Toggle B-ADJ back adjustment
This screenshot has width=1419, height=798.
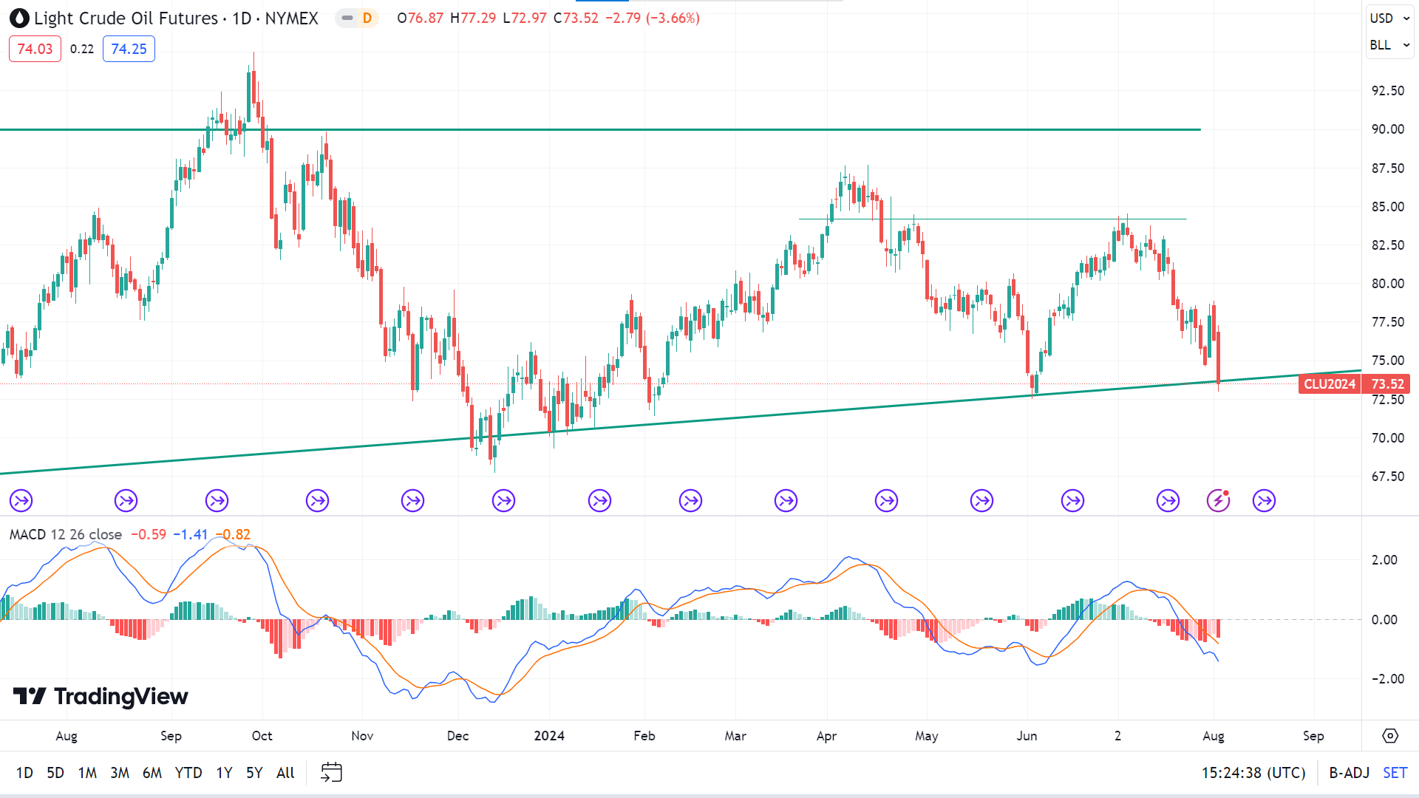pyautogui.click(x=1349, y=772)
